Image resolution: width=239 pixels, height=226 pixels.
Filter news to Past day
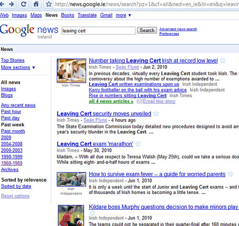11,118
